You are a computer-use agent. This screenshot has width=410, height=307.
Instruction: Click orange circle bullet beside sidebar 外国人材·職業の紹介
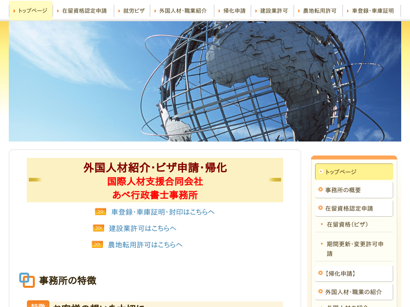click(x=320, y=291)
